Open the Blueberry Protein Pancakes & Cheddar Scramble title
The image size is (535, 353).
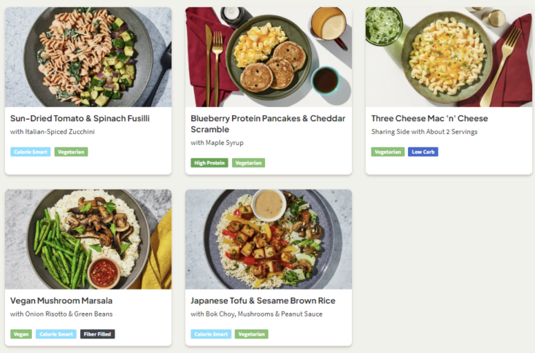click(x=268, y=123)
